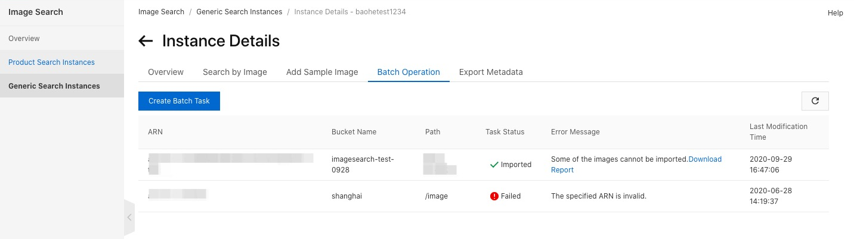Switch to the Search by Image tab

[235, 72]
